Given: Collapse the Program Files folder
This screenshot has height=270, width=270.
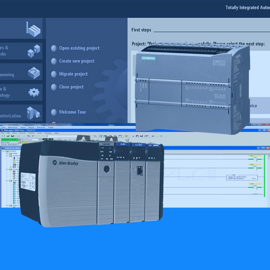Looking at the screenshot, I should (x=7, y=169).
